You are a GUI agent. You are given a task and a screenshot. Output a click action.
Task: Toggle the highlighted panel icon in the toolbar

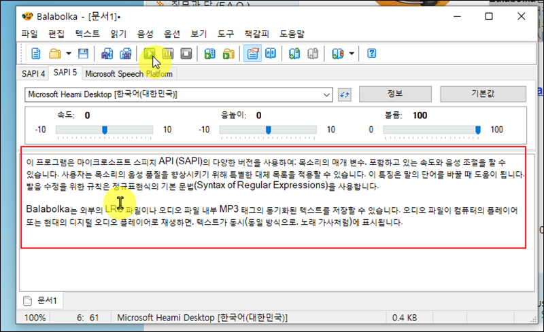(x=252, y=54)
